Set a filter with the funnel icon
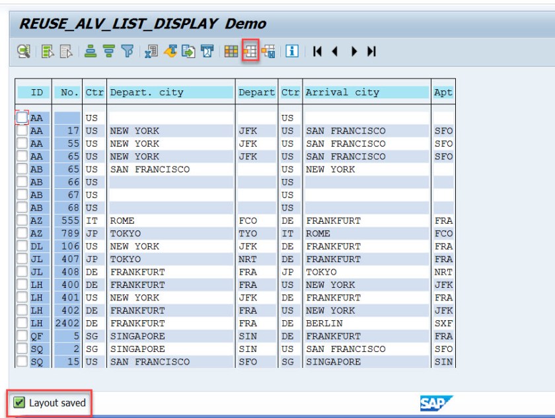 (x=128, y=52)
